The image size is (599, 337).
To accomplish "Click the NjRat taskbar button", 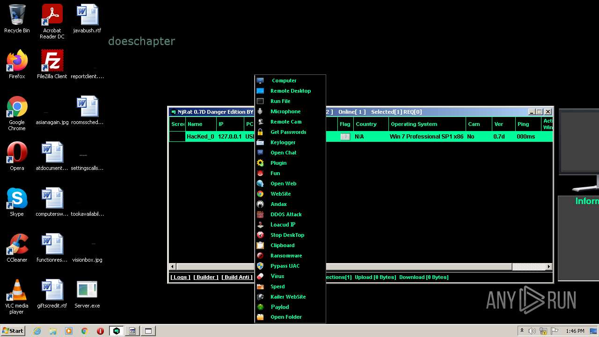I will (117, 331).
